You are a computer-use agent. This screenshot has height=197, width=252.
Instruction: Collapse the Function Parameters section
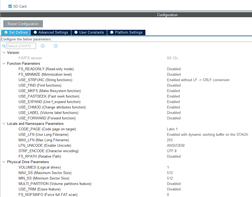pyautogui.click(x=3, y=63)
